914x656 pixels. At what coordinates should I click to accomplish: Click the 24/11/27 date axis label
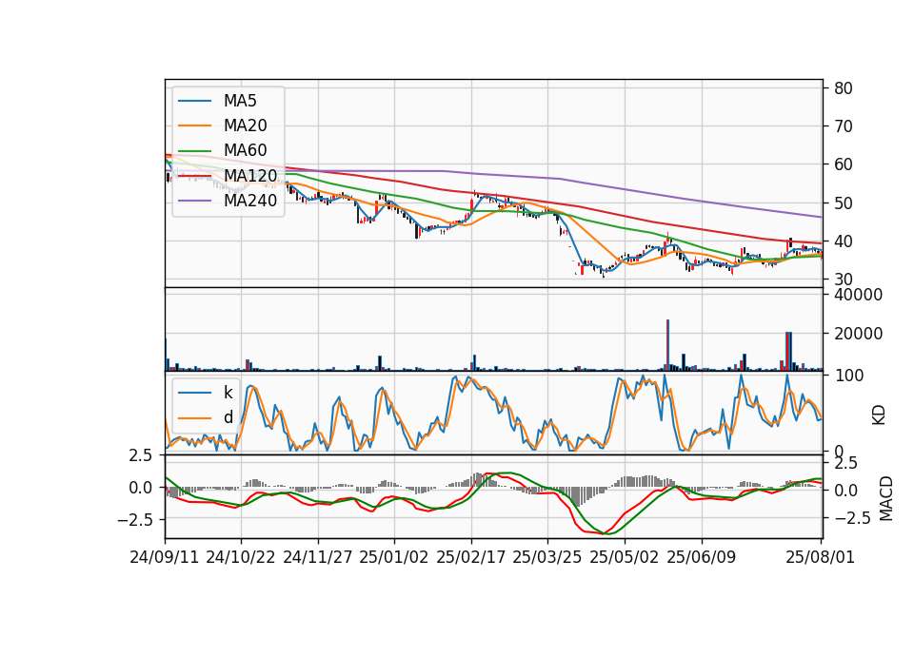click(318, 557)
